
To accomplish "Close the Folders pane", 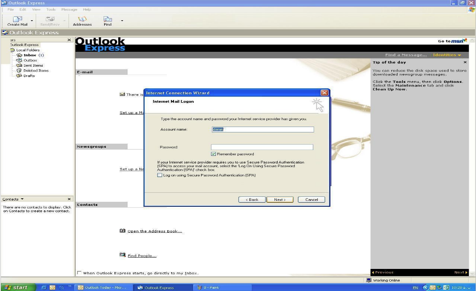I will (x=69, y=40).
